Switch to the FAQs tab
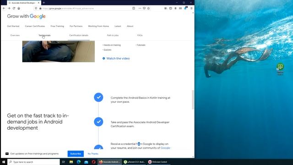The height and width of the screenshot is (165, 293). 140,35
